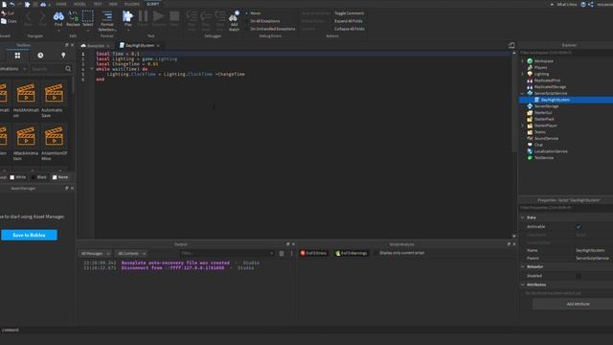This screenshot has width=613, height=345.
Task: Expand the StarterPlayer tree node
Action: [x=523, y=126]
